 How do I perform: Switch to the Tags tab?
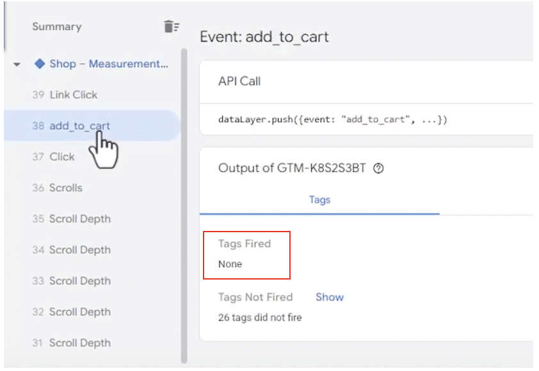click(319, 200)
